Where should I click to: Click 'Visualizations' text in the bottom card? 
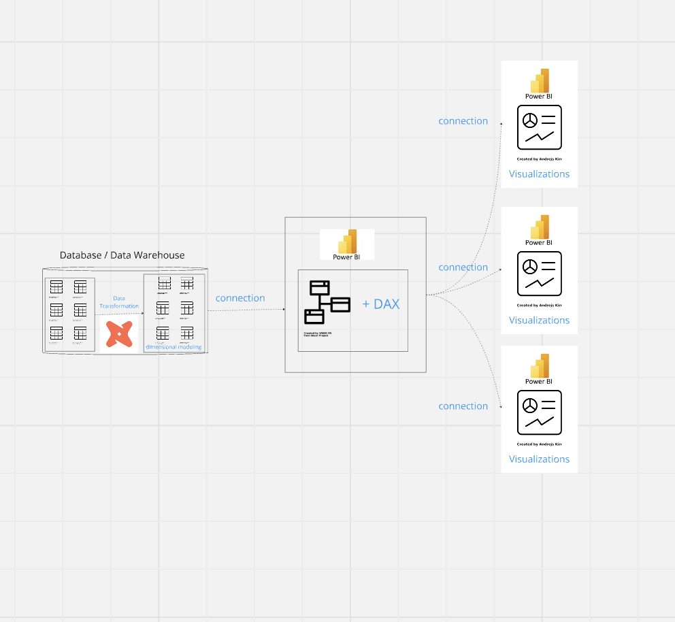(540, 459)
